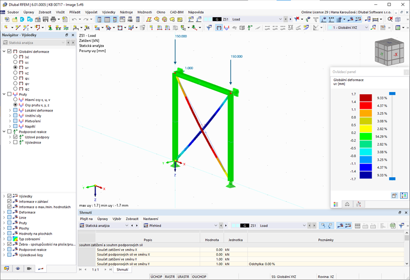Image resolution: width=410 pixels, height=280 pixels.
Task: Expand the Typ zobrazení tree node
Action: coord(4,239)
